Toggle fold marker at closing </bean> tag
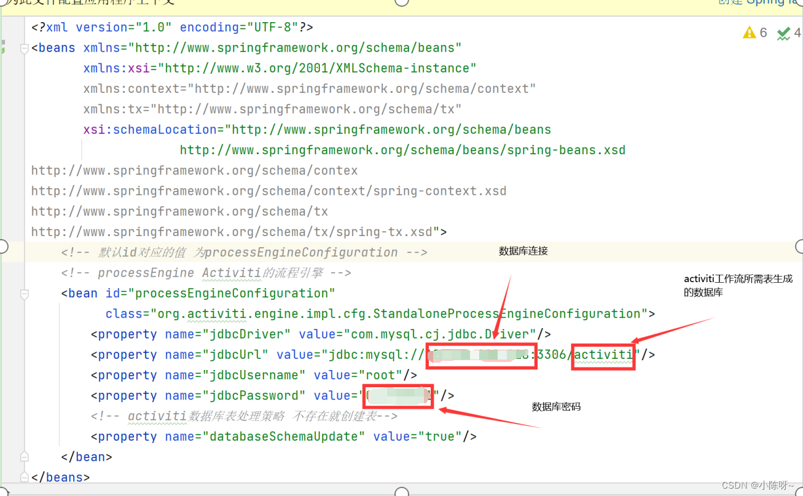The height and width of the screenshot is (496, 803). [x=25, y=457]
